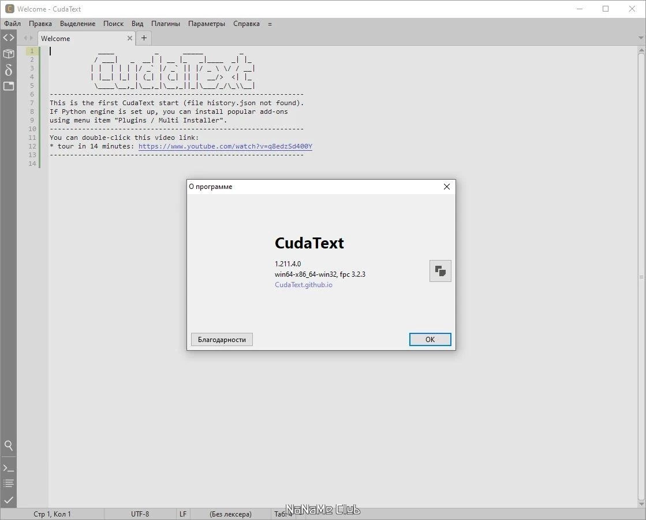Open the Параметры menu

pyautogui.click(x=207, y=24)
